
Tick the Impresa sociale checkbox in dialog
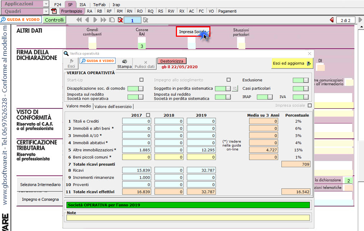tap(310, 105)
